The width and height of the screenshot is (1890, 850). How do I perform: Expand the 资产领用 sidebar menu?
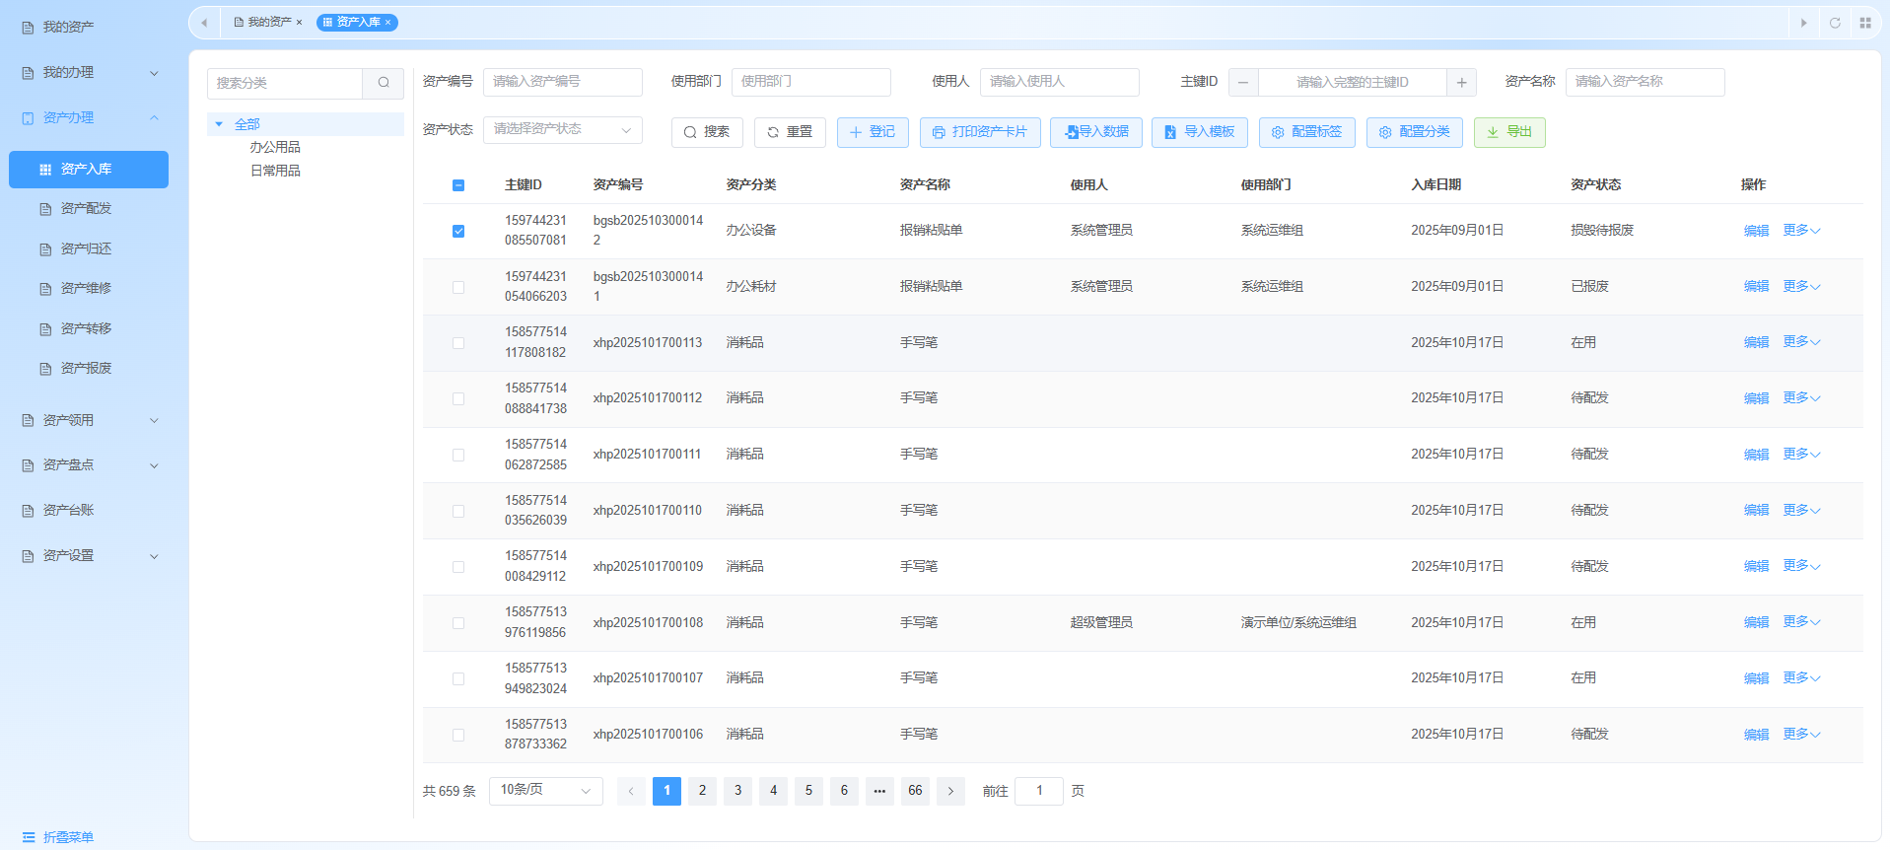tap(154, 420)
